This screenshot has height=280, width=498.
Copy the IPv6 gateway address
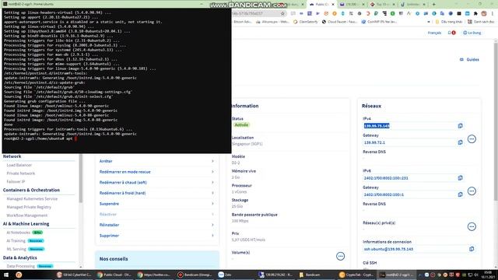[x=460, y=194]
